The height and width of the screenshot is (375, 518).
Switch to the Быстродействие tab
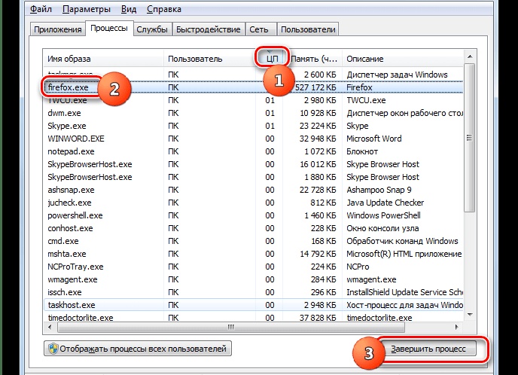point(208,29)
